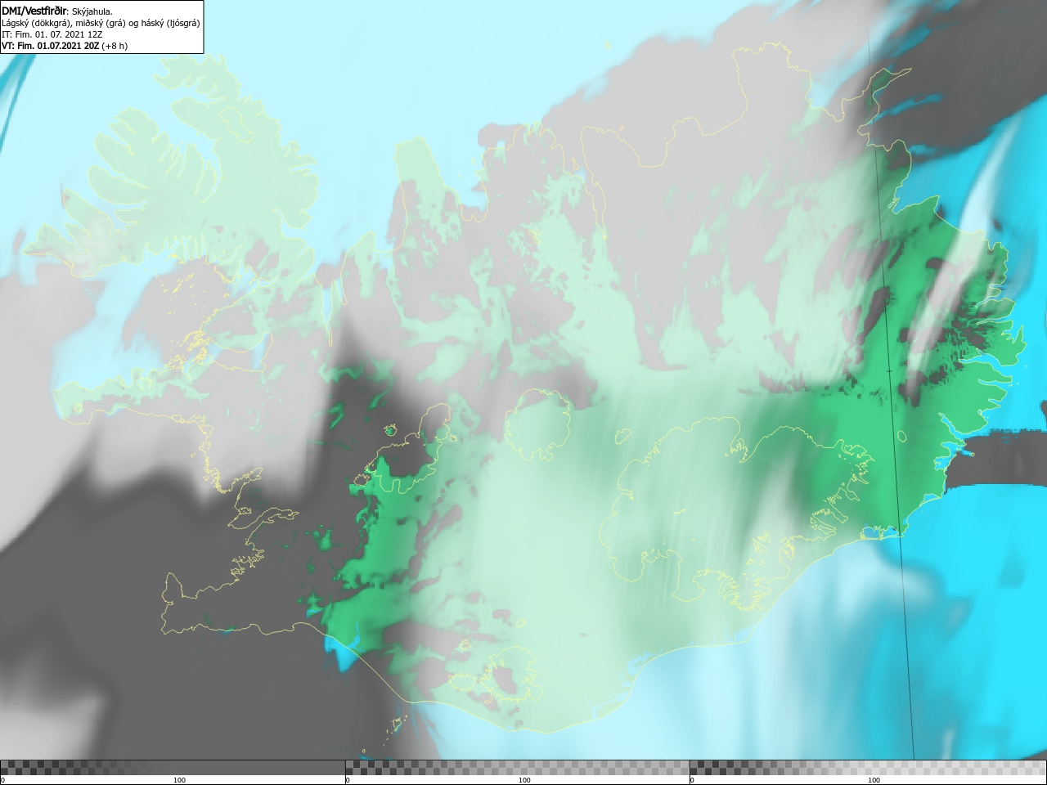Click the 'IT: Fim. 01. 07. 2021 12Z' line
Screen dimensions: 1047x785
[53, 34]
